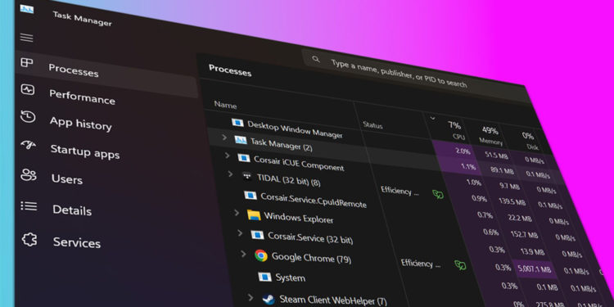Click the TIDAL app icon
The height and width of the screenshot is (307, 614).
point(247,176)
